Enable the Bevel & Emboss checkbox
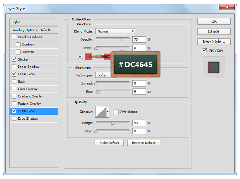 coord(14,37)
